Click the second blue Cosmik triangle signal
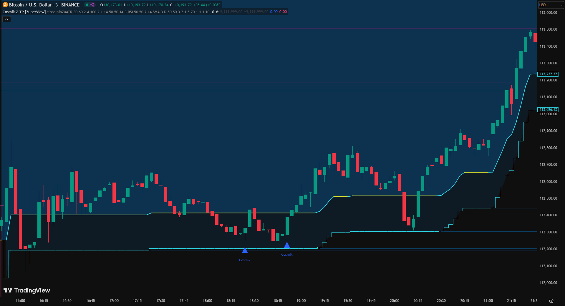 pos(287,245)
